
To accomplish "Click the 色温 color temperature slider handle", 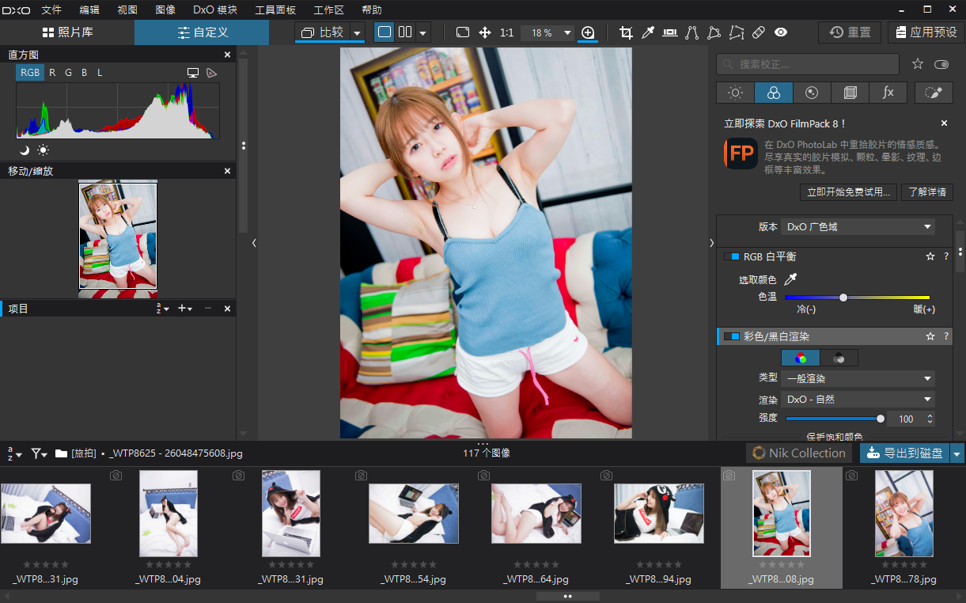I will (x=843, y=298).
